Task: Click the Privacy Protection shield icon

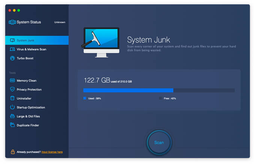Action: click(x=12, y=89)
